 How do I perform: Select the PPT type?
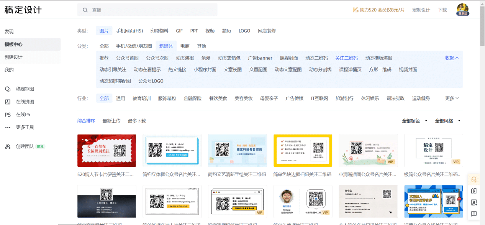coord(194,31)
